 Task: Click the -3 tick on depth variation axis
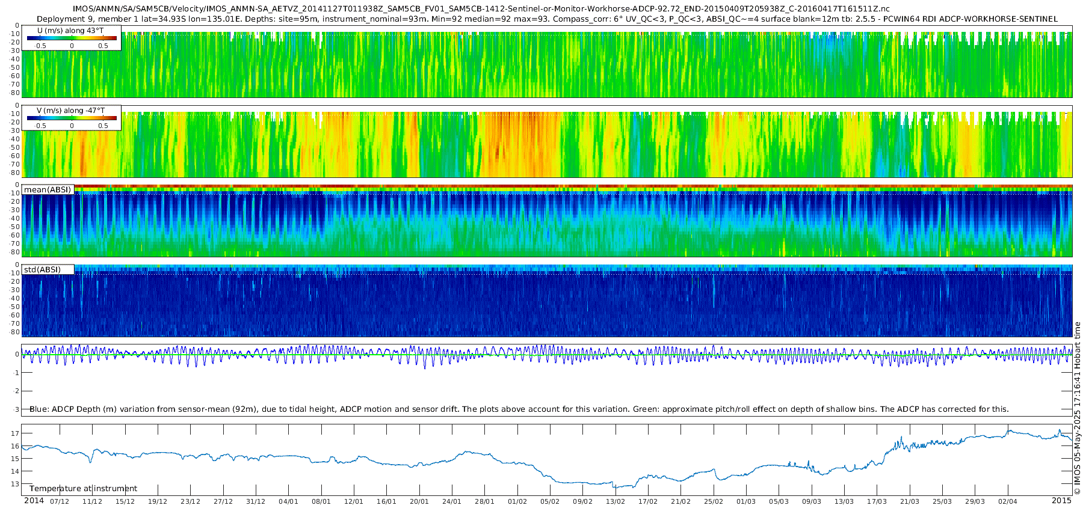pyautogui.click(x=16, y=410)
